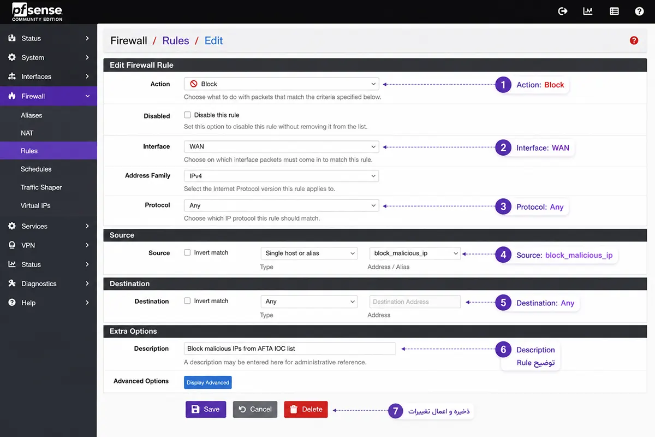Click the Services gears icon in sidebar

tap(12, 226)
